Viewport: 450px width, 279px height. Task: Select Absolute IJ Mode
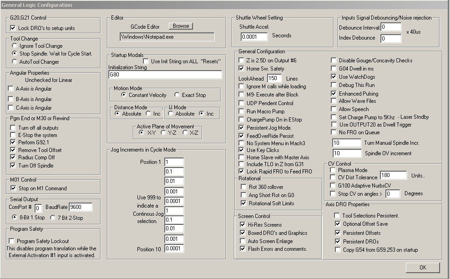coord(171,113)
